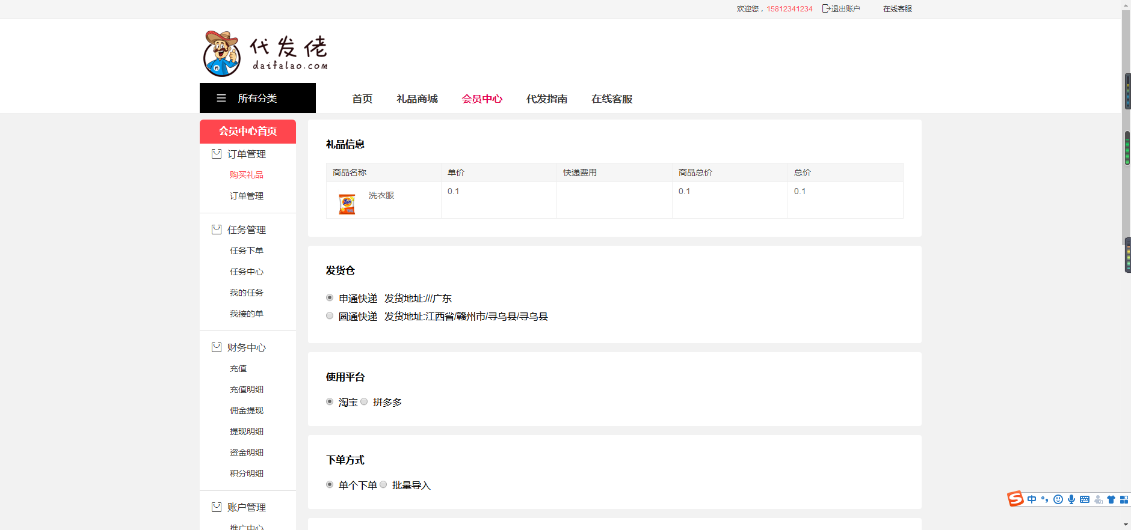Select 单个下单 order method

click(330, 484)
